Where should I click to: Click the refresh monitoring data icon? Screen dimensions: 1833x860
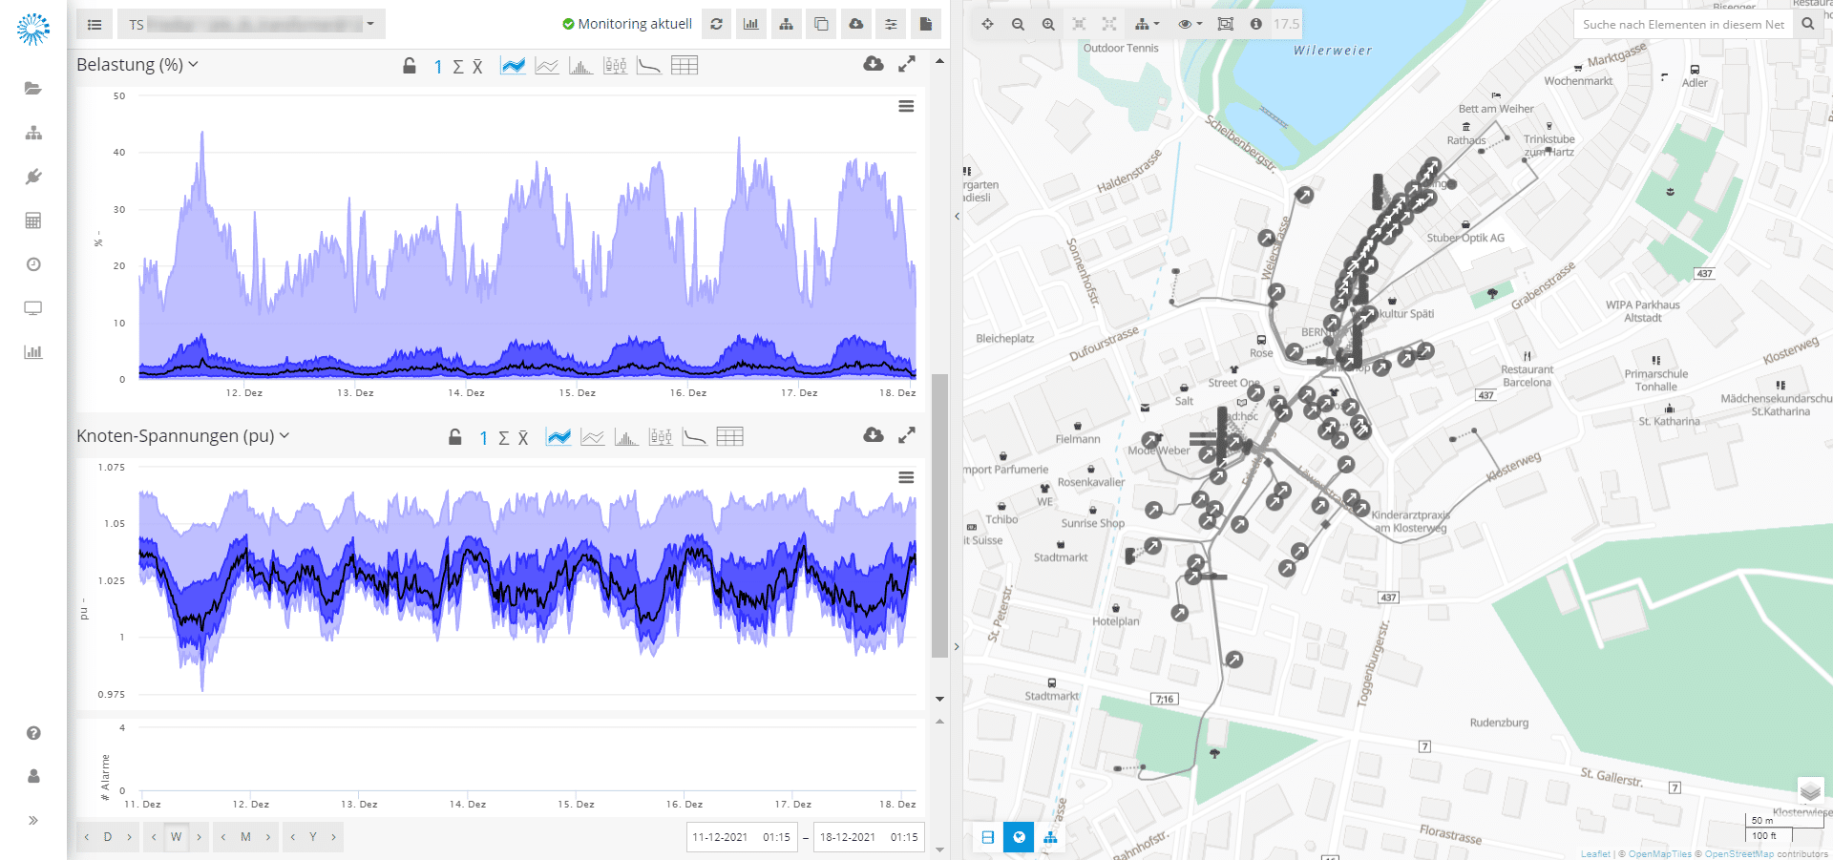tap(716, 24)
